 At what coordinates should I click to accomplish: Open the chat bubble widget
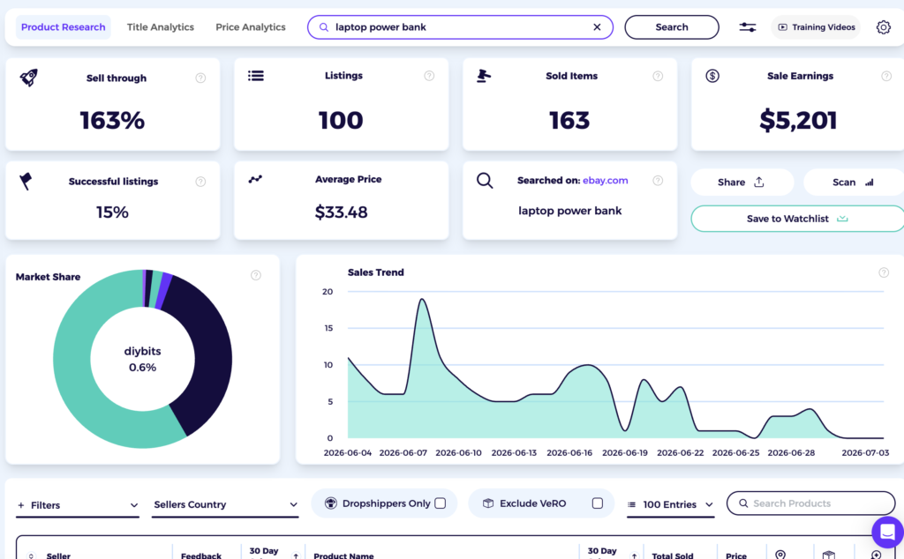click(x=887, y=532)
